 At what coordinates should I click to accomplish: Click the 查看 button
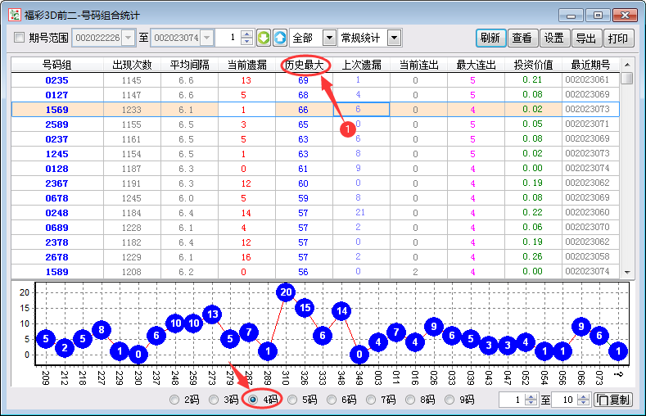[522, 38]
